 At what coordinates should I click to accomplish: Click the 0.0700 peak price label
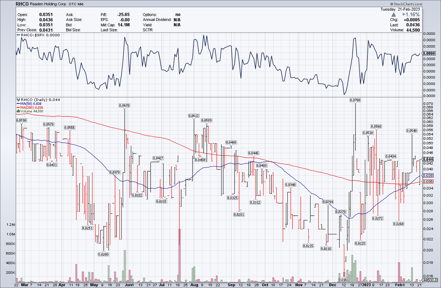click(355, 100)
